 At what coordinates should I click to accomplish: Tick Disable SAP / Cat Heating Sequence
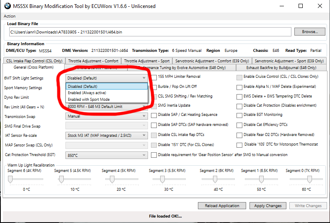154,115
